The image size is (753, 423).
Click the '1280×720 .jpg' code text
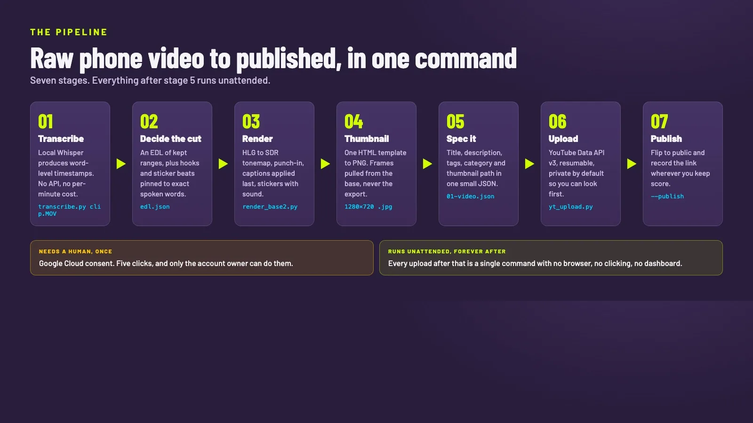point(368,207)
